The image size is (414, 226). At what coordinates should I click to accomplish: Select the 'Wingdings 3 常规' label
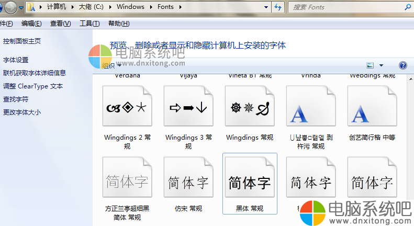click(188, 142)
